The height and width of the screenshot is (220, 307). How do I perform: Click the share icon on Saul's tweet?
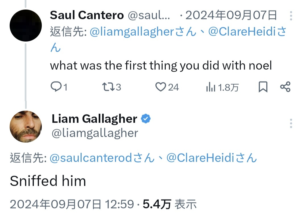(x=285, y=87)
